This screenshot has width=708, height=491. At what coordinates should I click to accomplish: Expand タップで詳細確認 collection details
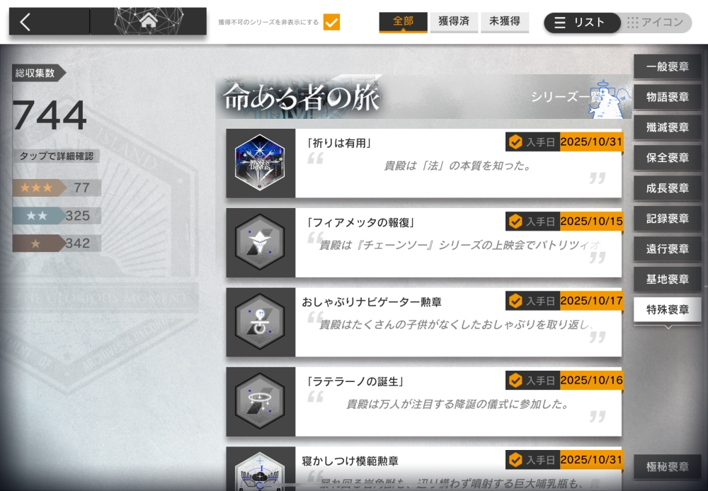click(x=57, y=156)
